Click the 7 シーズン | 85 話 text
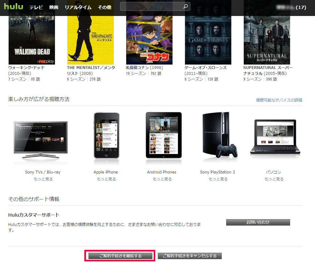 (24, 79)
